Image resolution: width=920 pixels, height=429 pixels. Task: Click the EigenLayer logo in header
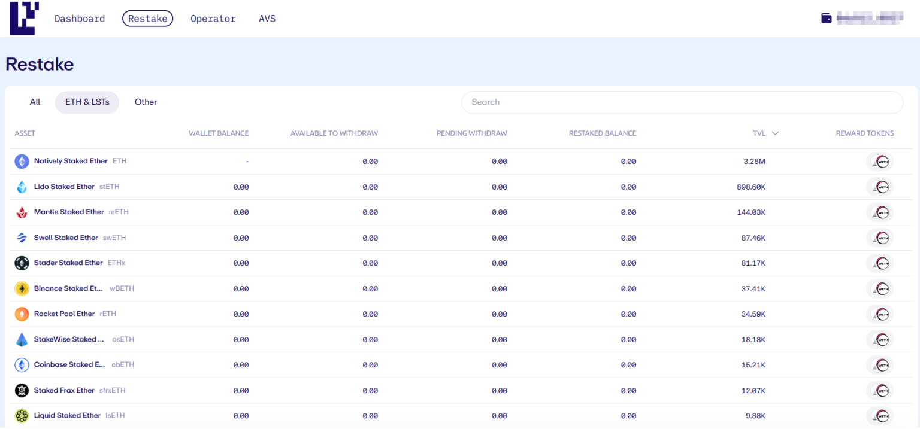(24, 19)
